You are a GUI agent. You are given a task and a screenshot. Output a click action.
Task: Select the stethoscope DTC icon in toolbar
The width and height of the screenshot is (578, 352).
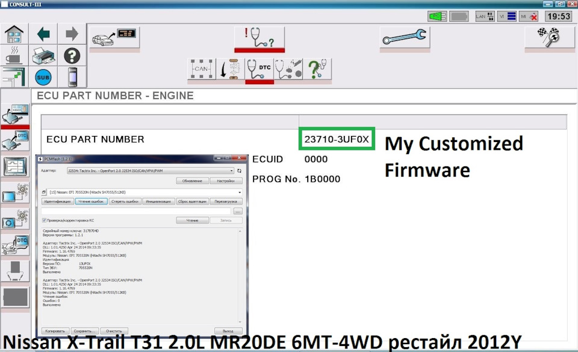259,69
